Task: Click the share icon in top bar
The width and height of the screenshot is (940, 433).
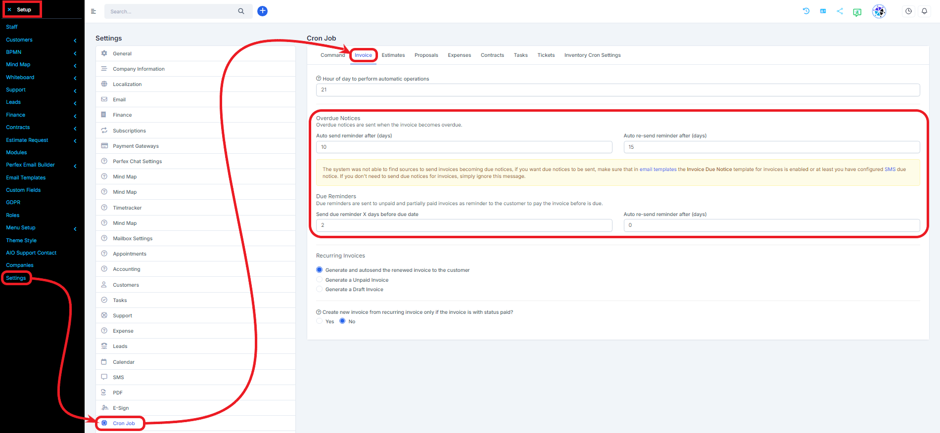Action: click(x=840, y=11)
